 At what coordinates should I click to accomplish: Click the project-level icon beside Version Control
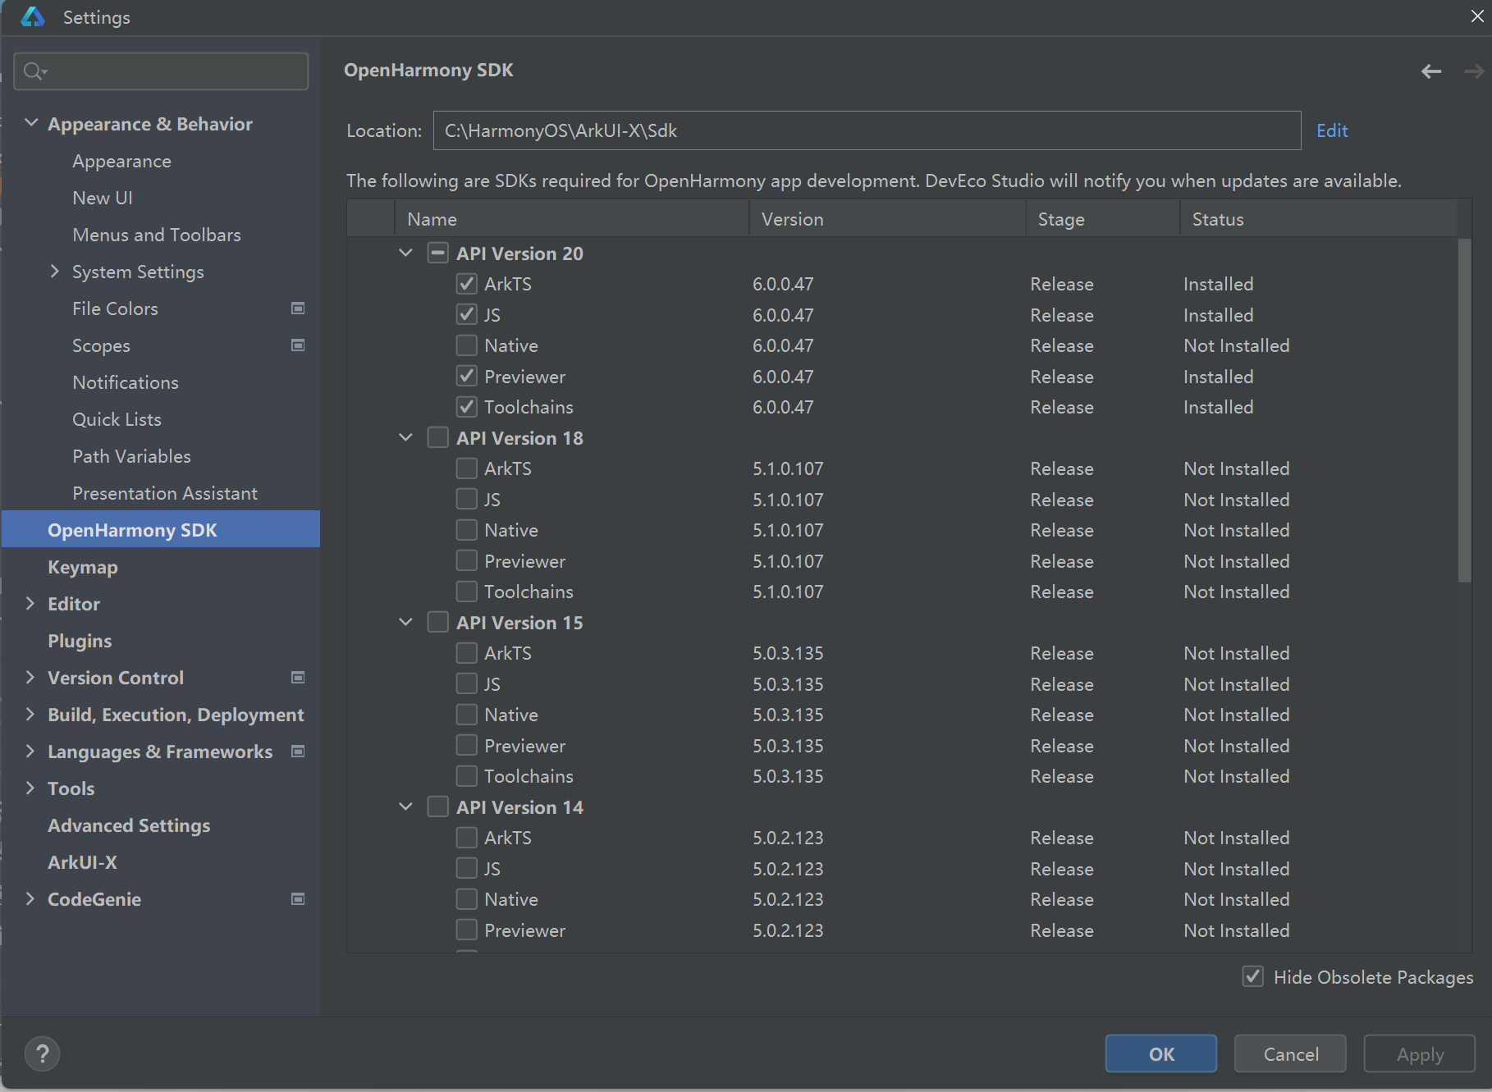click(x=298, y=678)
